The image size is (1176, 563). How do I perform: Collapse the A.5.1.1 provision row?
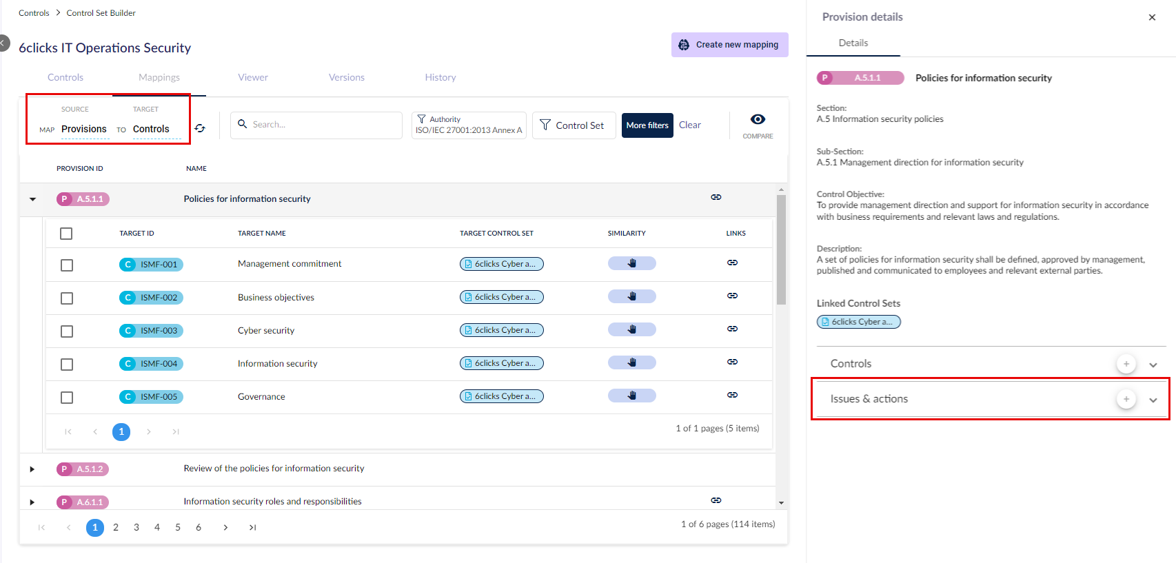click(32, 199)
